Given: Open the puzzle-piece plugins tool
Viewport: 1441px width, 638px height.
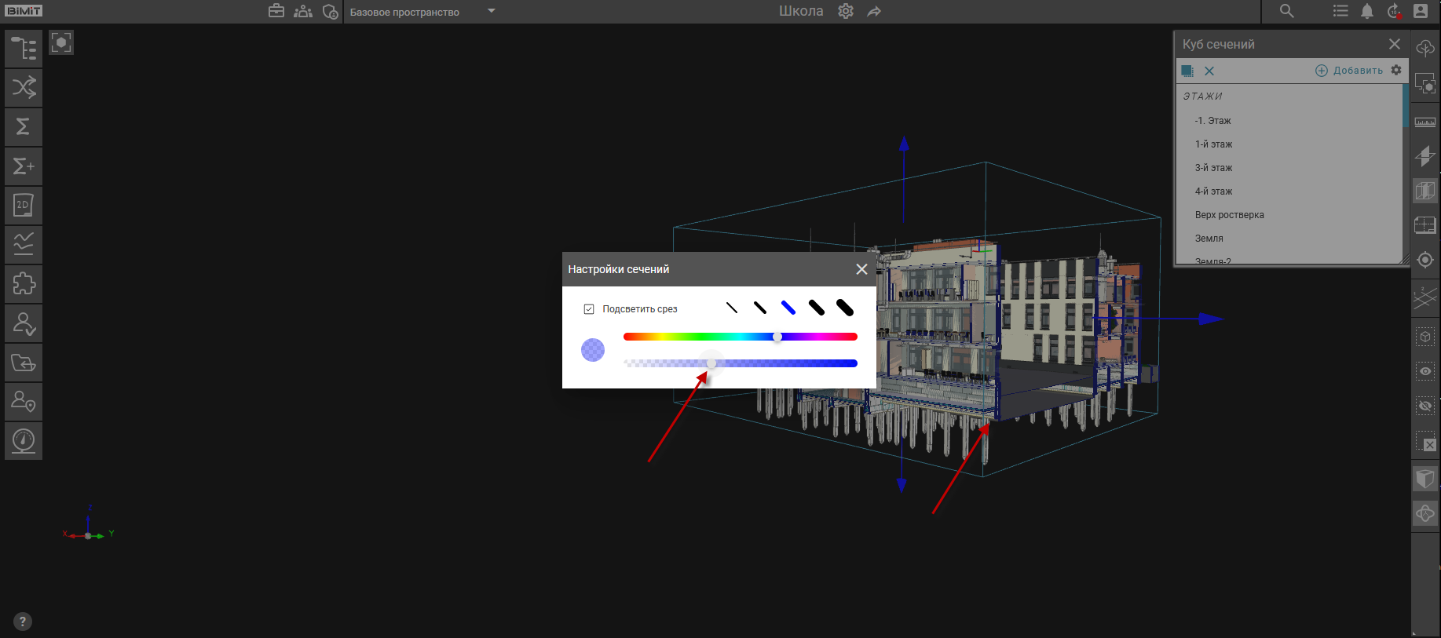Looking at the screenshot, I should pos(24,283).
